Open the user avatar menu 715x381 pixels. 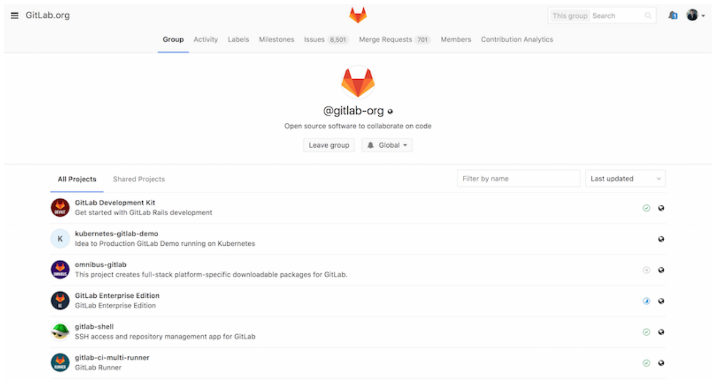tap(695, 15)
